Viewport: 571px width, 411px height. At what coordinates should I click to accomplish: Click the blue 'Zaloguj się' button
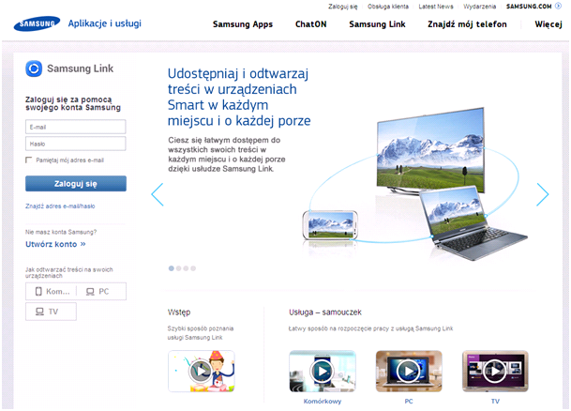76,184
